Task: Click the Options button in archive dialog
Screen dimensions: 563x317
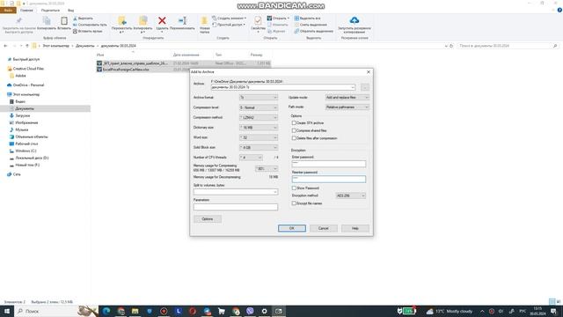Action: pyautogui.click(x=208, y=219)
